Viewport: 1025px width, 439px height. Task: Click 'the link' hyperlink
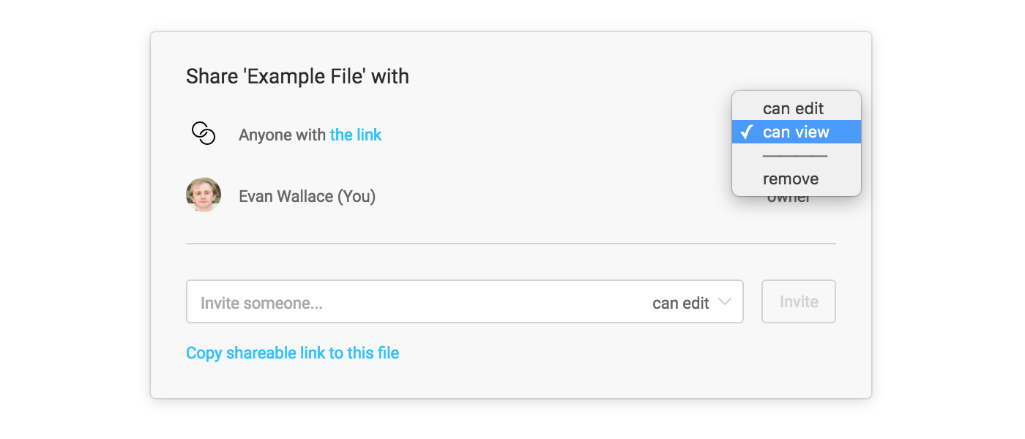click(x=356, y=135)
